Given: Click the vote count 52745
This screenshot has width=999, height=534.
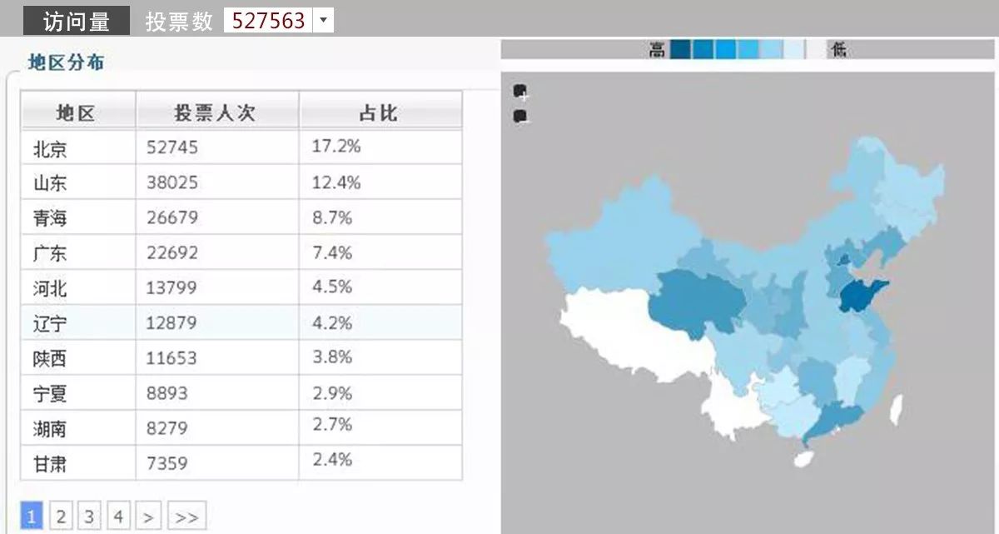Looking at the screenshot, I should pos(172,148).
